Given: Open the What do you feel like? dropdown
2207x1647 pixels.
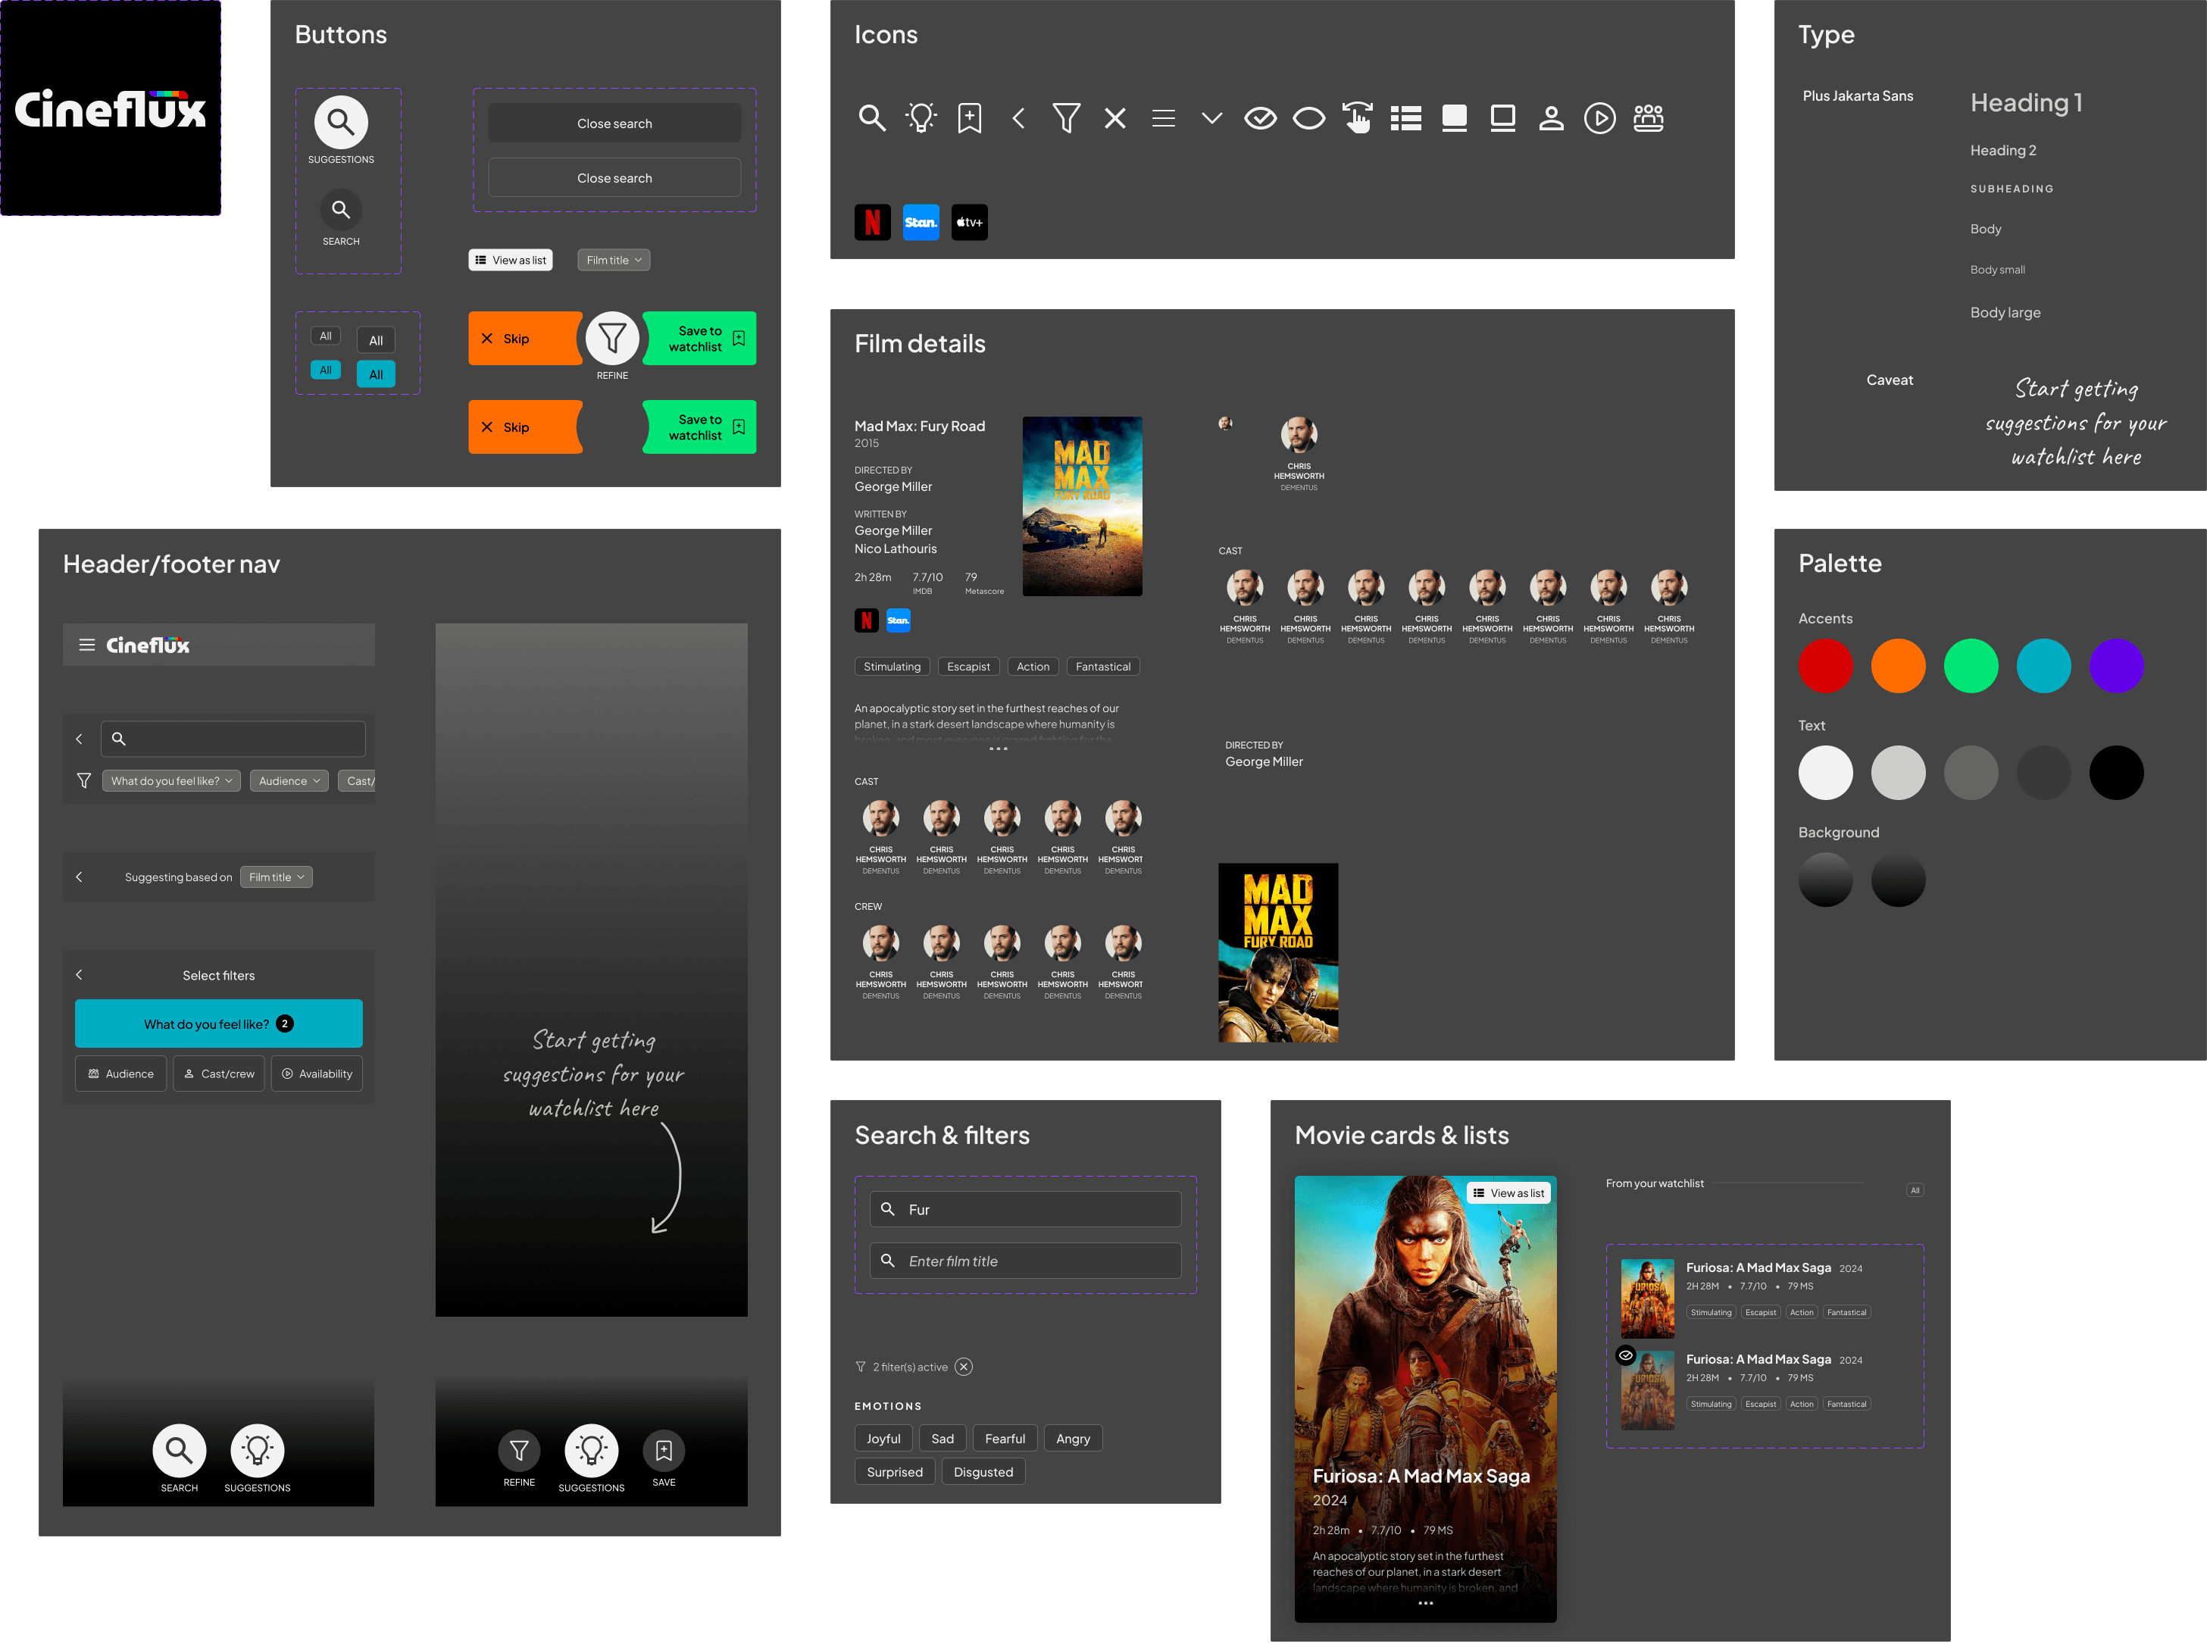Looking at the screenshot, I should point(171,780).
